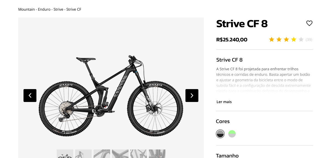Go to Strive breadcrumb category
Viewport: 331px width, 158px height.
click(58, 9)
